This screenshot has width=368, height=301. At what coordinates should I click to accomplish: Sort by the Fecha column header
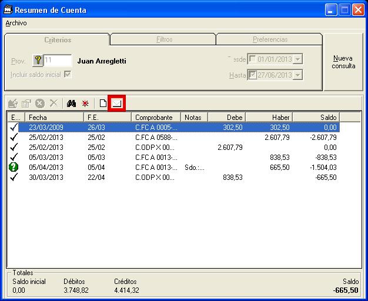tap(53, 117)
